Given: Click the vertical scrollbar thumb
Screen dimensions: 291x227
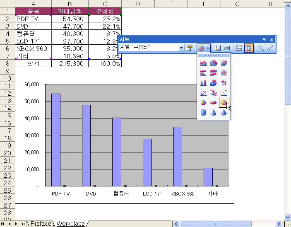Looking at the screenshot, I should 288,57.
